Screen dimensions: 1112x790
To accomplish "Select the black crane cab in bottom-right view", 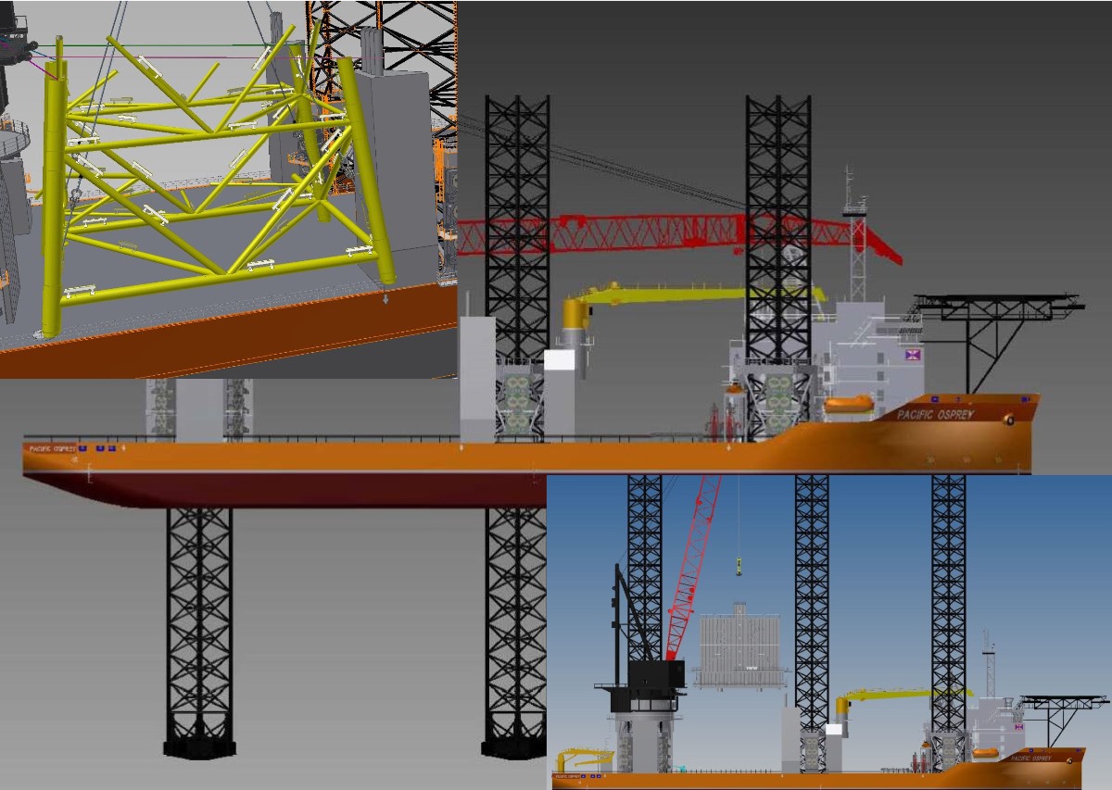I will point(655,675).
